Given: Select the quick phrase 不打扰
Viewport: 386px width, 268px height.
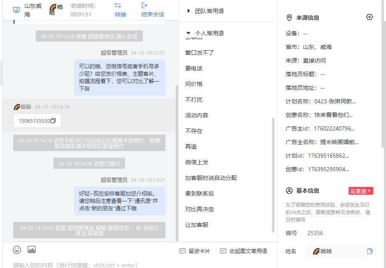Looking at the screenshot, I should [x=194, y=100].
